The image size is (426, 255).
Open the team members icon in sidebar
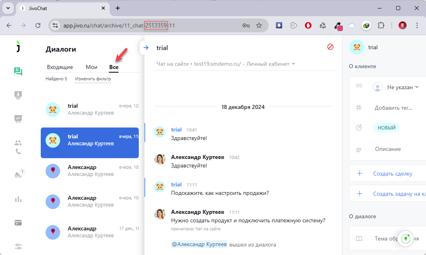coord(18,143)
